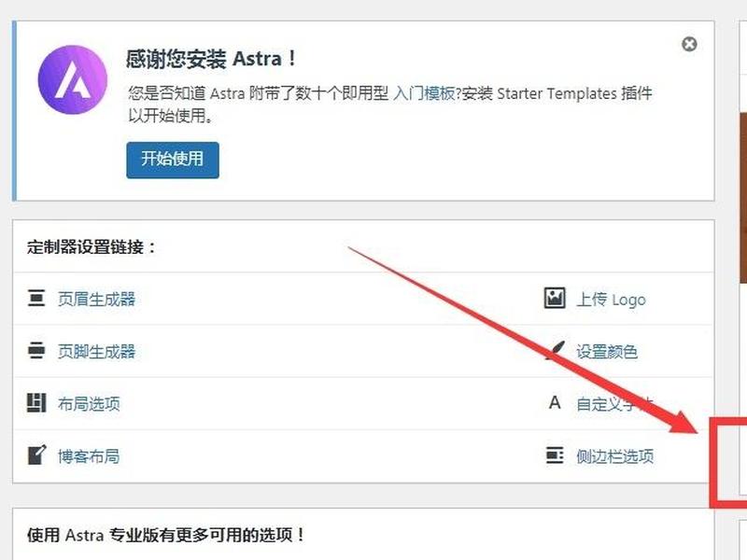Dismiss the Astra welcome notice
747x560 pixels.
689,44
